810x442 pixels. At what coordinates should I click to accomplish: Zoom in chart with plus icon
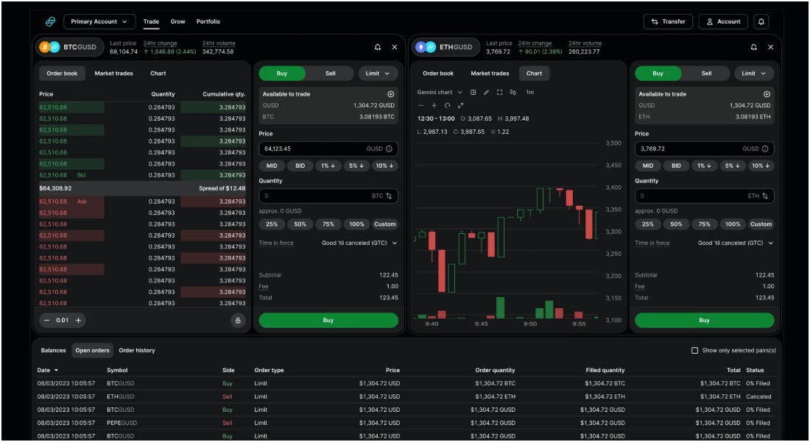tap(434, 105)
